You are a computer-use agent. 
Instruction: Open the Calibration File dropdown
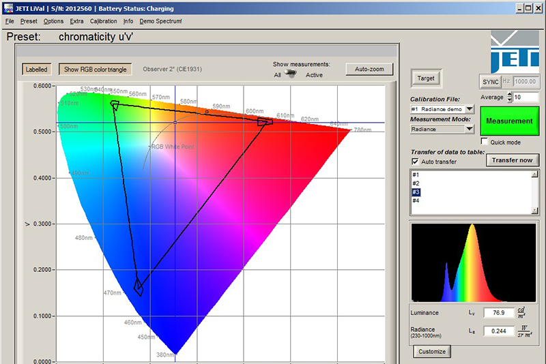point(470,109)
